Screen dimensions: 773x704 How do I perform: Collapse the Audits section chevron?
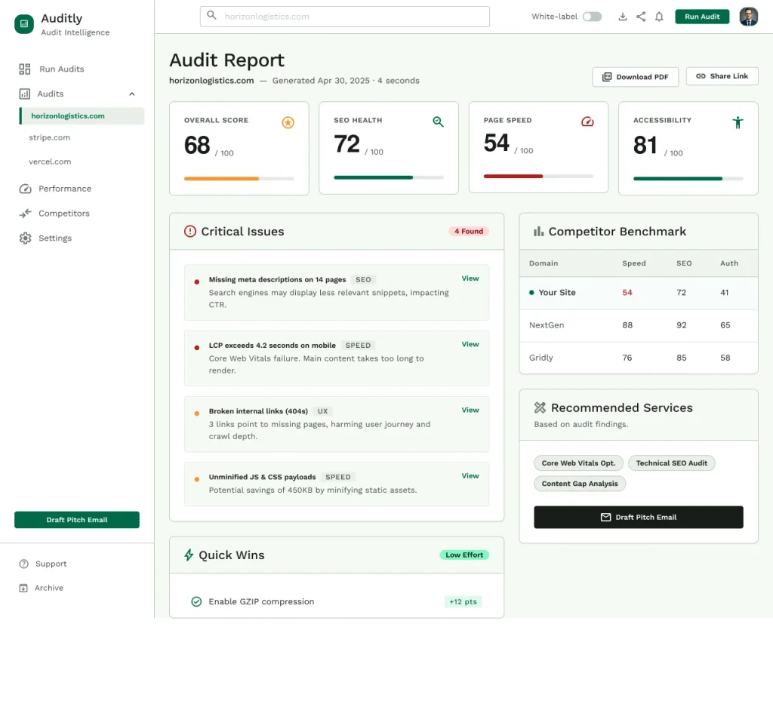click(131, 94)
